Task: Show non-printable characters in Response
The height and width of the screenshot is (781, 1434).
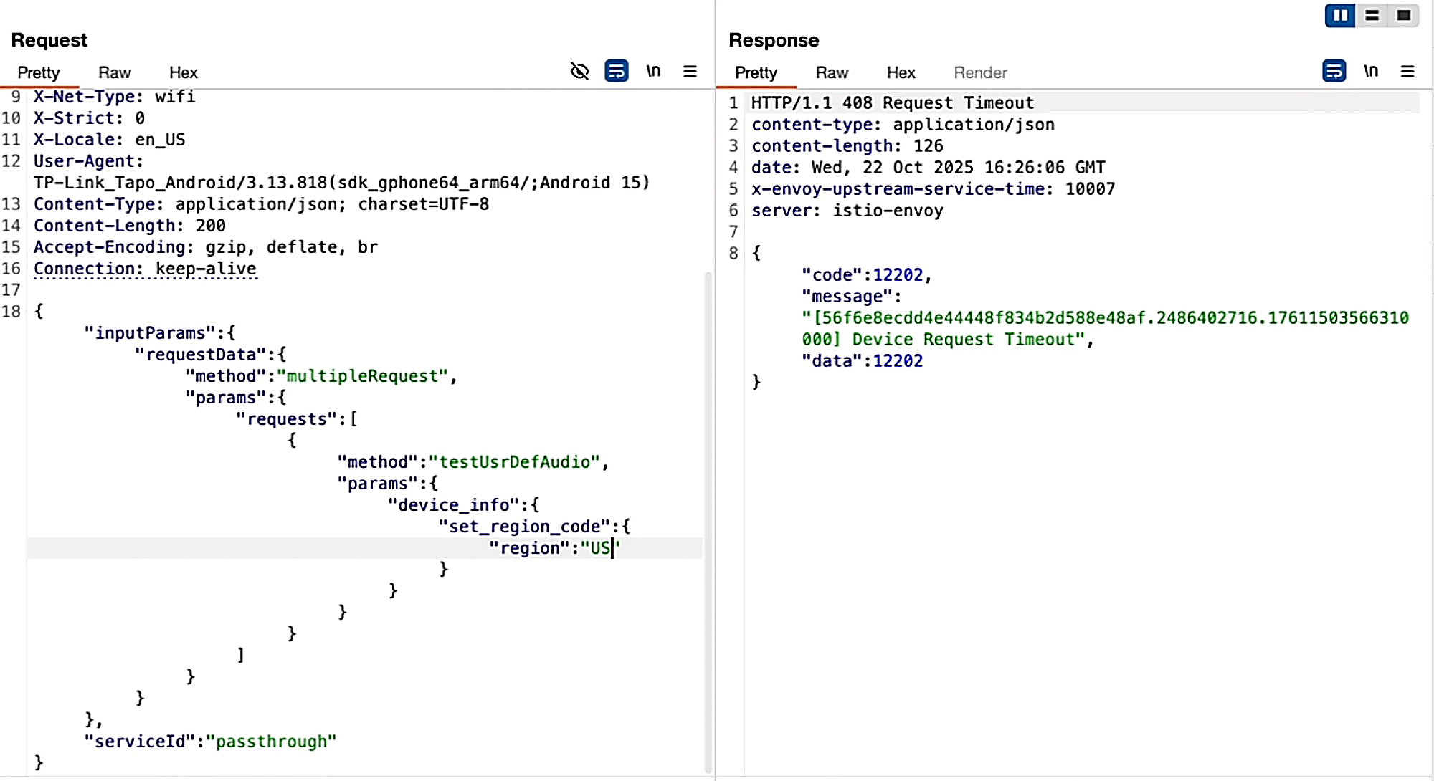Action: click(1371, 71)
